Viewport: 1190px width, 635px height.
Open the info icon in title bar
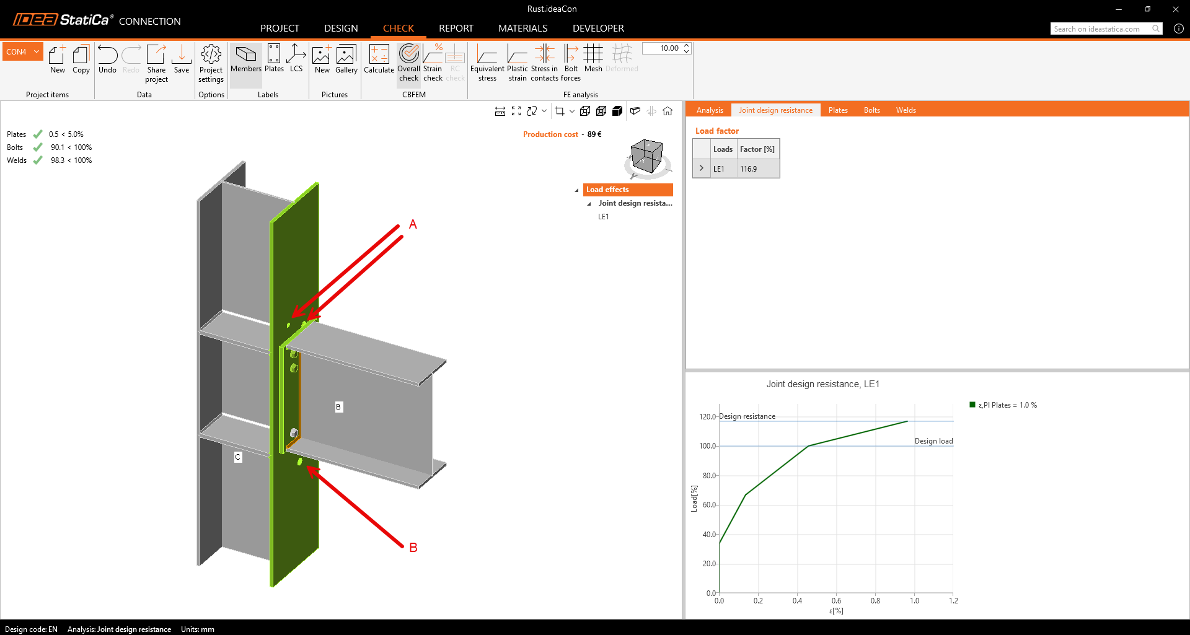1179,28
